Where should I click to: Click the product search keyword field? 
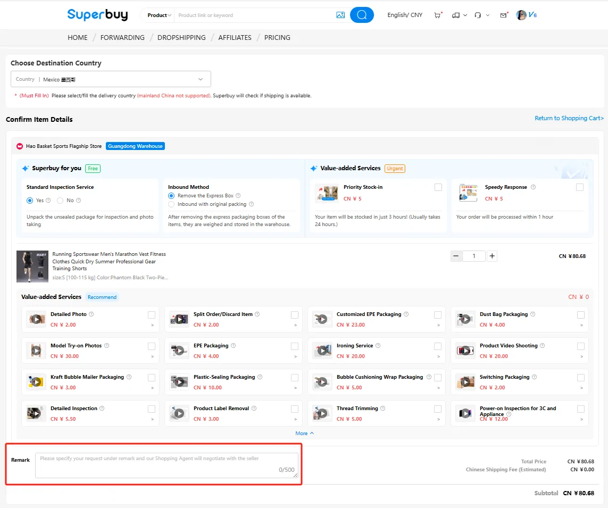(254, 15)
